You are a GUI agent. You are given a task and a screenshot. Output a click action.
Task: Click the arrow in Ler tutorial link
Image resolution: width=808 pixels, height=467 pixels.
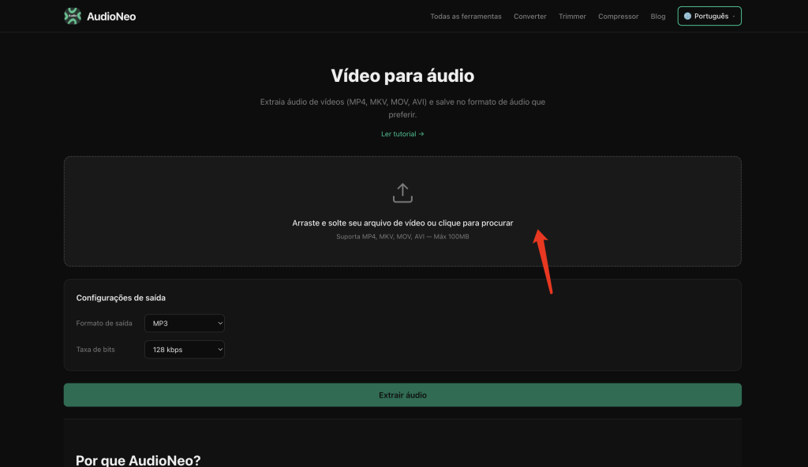tap(421, 134)
